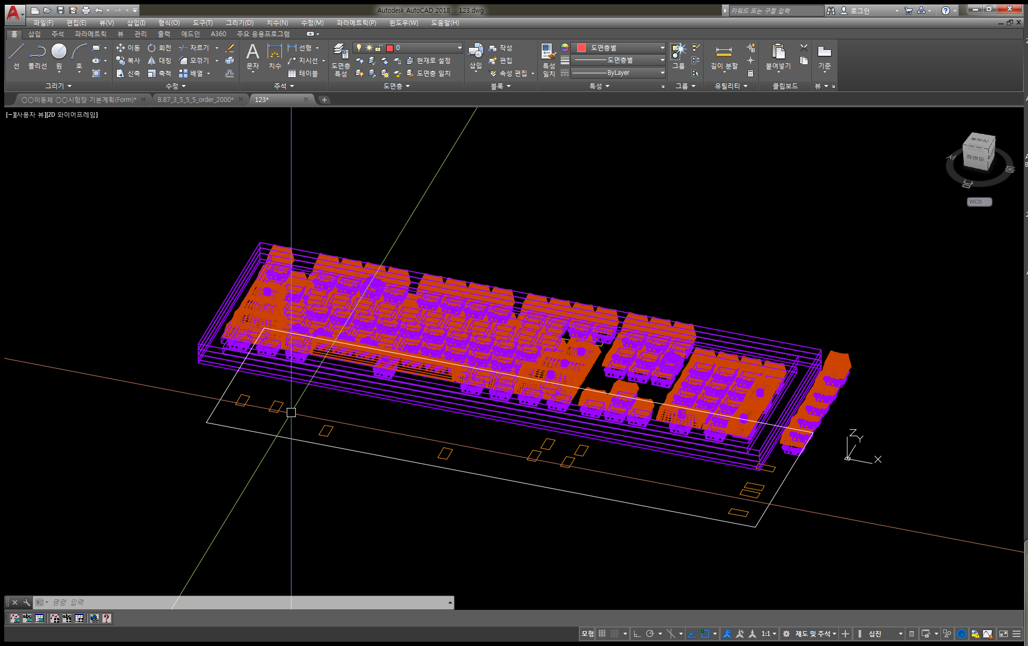Click the 로그인 sign-in button
This screenshot has width=1028, height=646.
(855, 11)
